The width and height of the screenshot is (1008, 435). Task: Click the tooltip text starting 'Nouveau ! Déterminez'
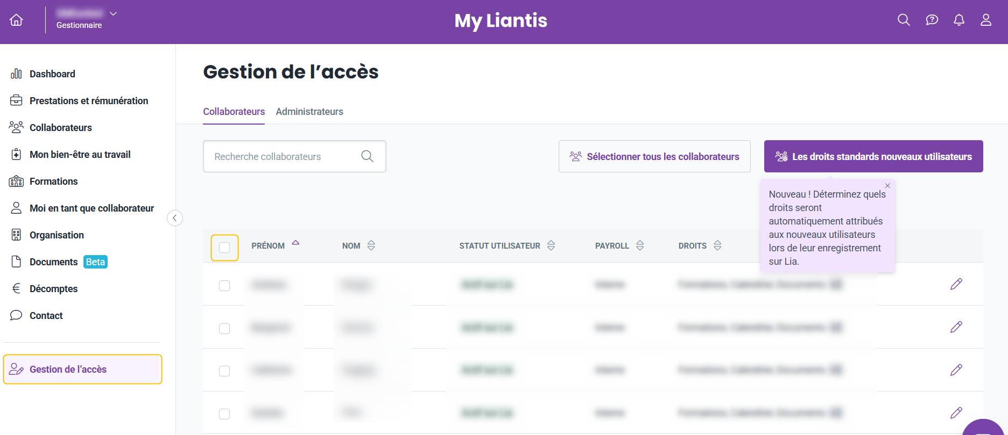tap(827, 228)
